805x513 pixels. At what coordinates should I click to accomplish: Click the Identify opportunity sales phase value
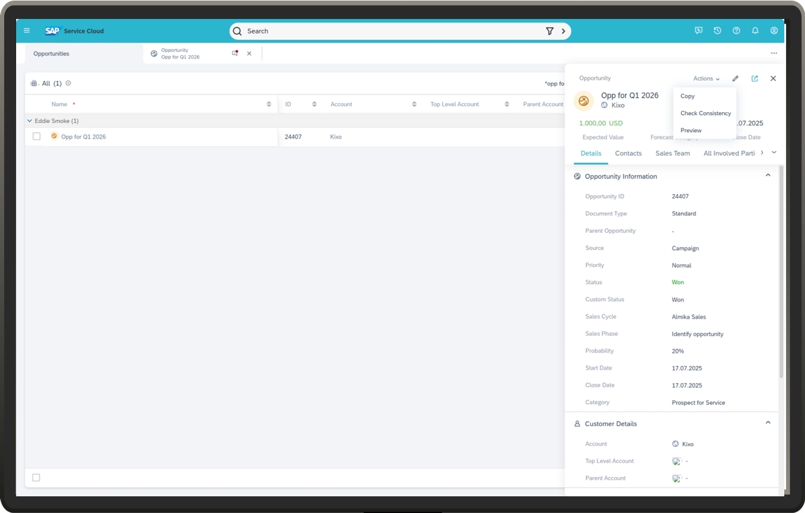coord(697,334)
